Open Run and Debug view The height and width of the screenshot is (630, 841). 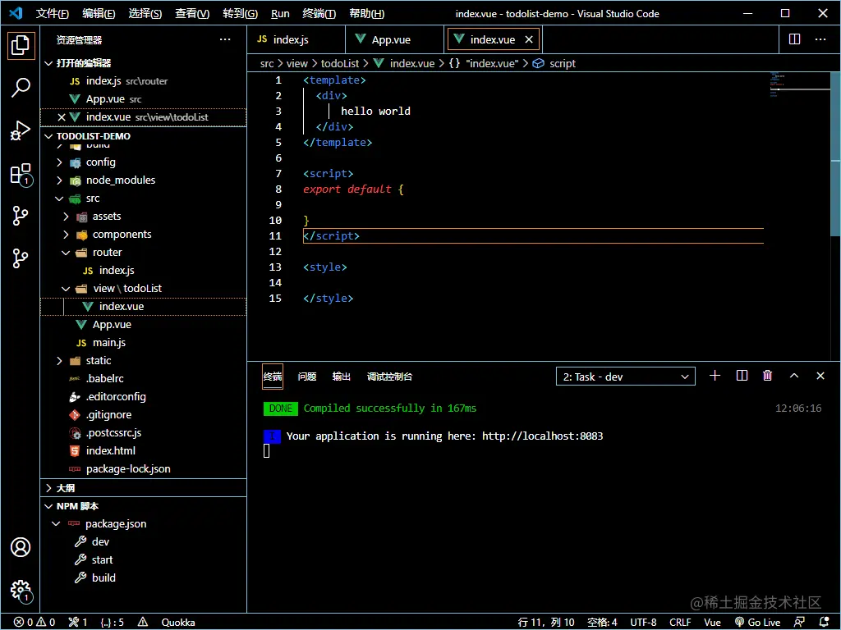tap(21, 130)
